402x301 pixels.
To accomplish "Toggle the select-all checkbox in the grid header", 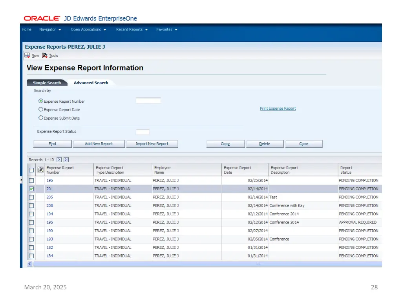I will click(31, 170).
